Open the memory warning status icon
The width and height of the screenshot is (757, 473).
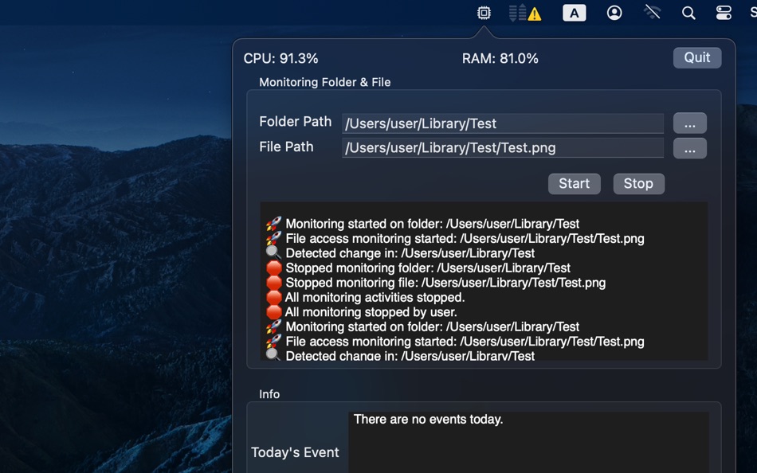click(525, 13)
